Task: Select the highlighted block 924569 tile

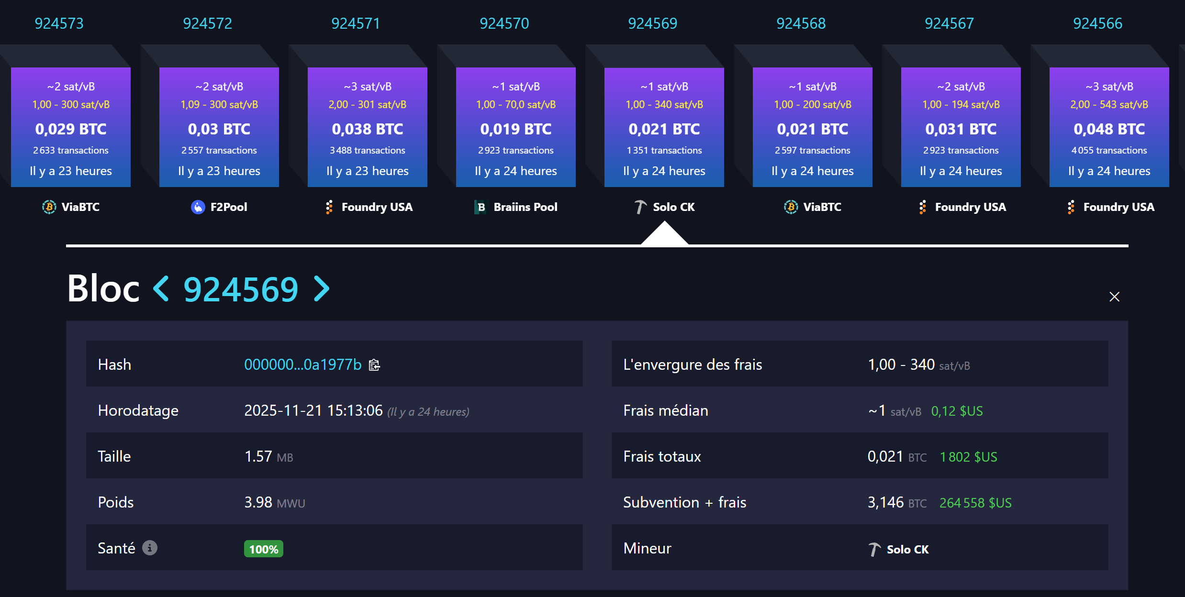Action: tap(664, 127)
